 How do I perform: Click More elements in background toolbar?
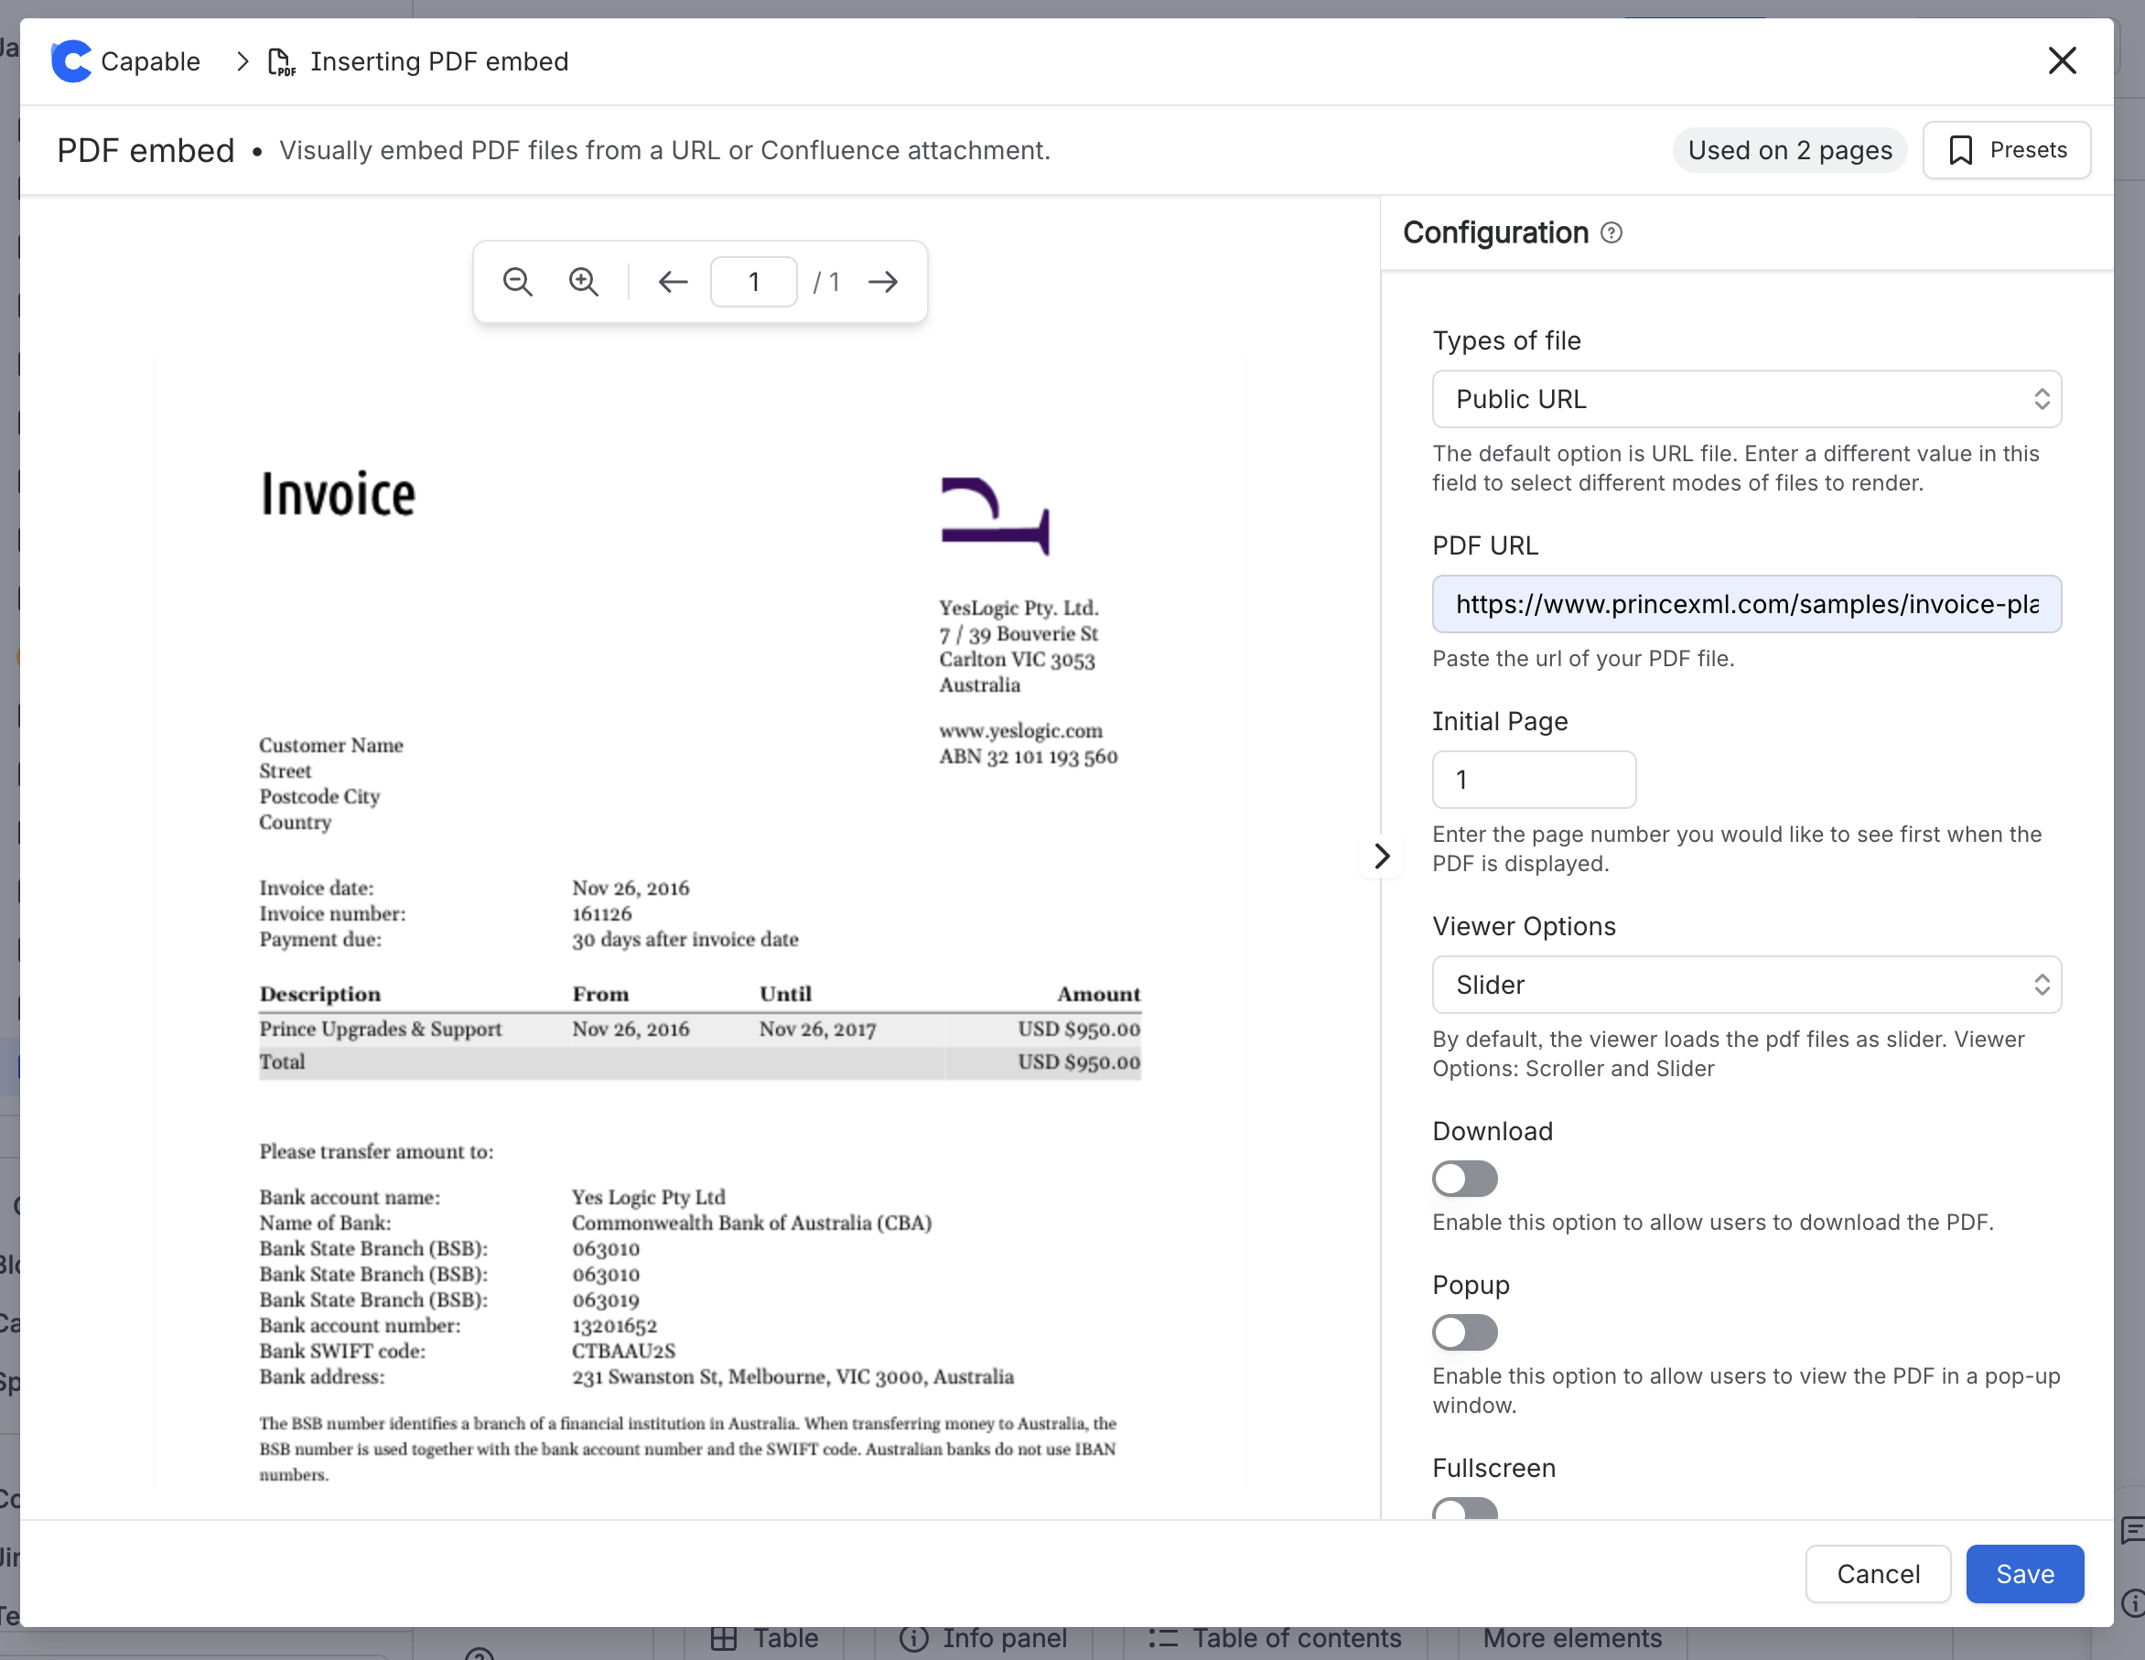coord(1572,1638)
